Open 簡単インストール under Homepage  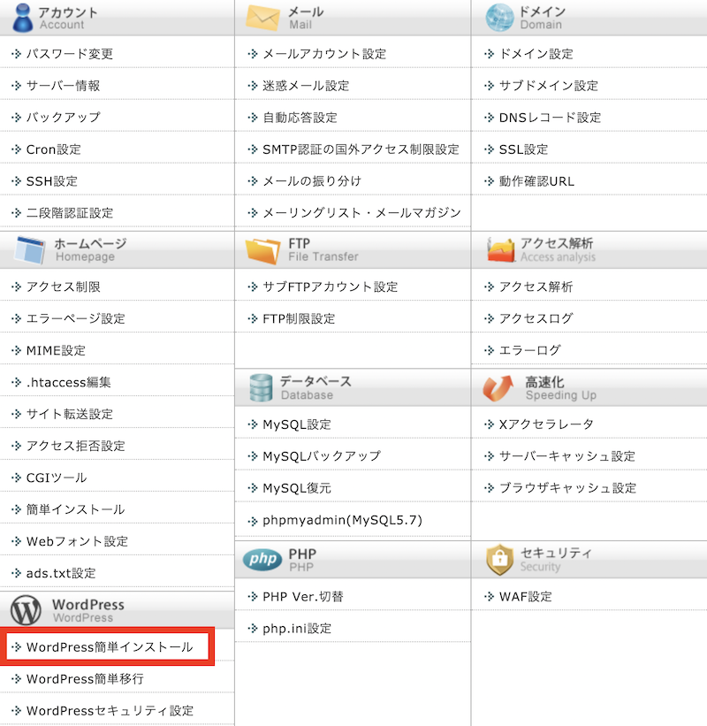tap(75, 509)
